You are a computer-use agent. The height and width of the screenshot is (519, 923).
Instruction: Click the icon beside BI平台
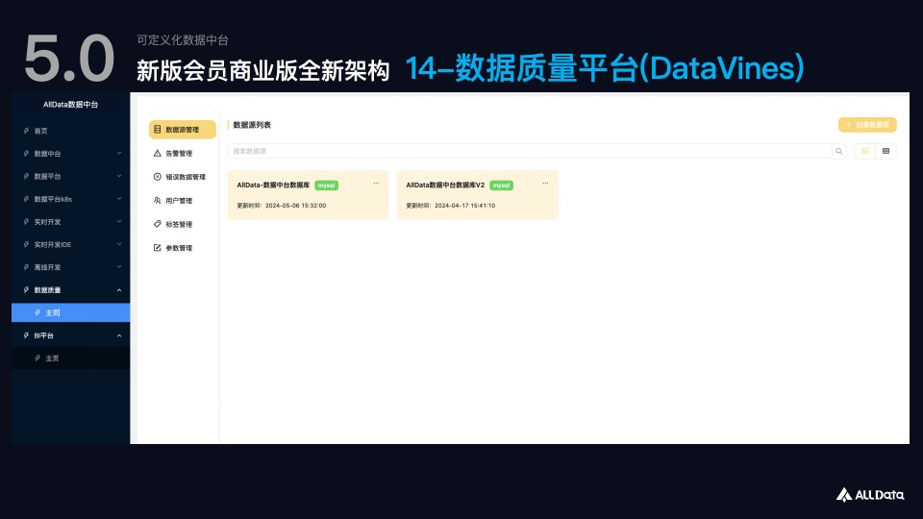pos(26,335)
